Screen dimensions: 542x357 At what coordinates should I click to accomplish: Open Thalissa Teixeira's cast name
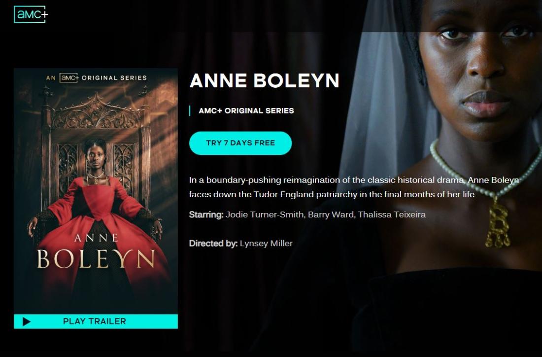(392, 214)
